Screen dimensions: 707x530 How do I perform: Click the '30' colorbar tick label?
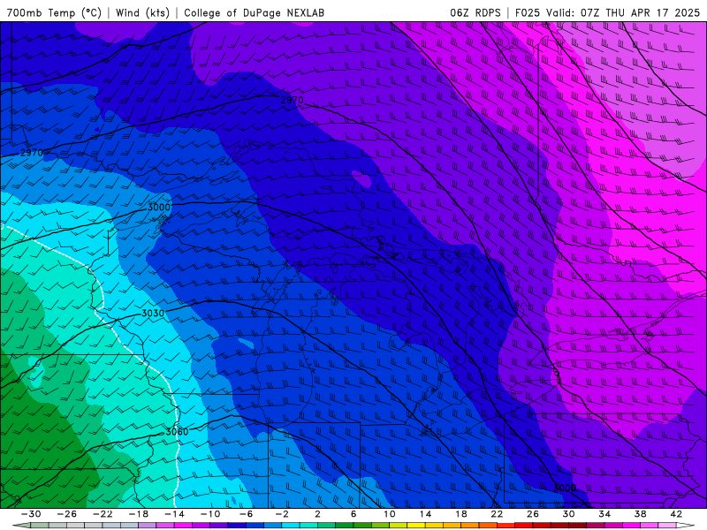click(x=568, y=514)
